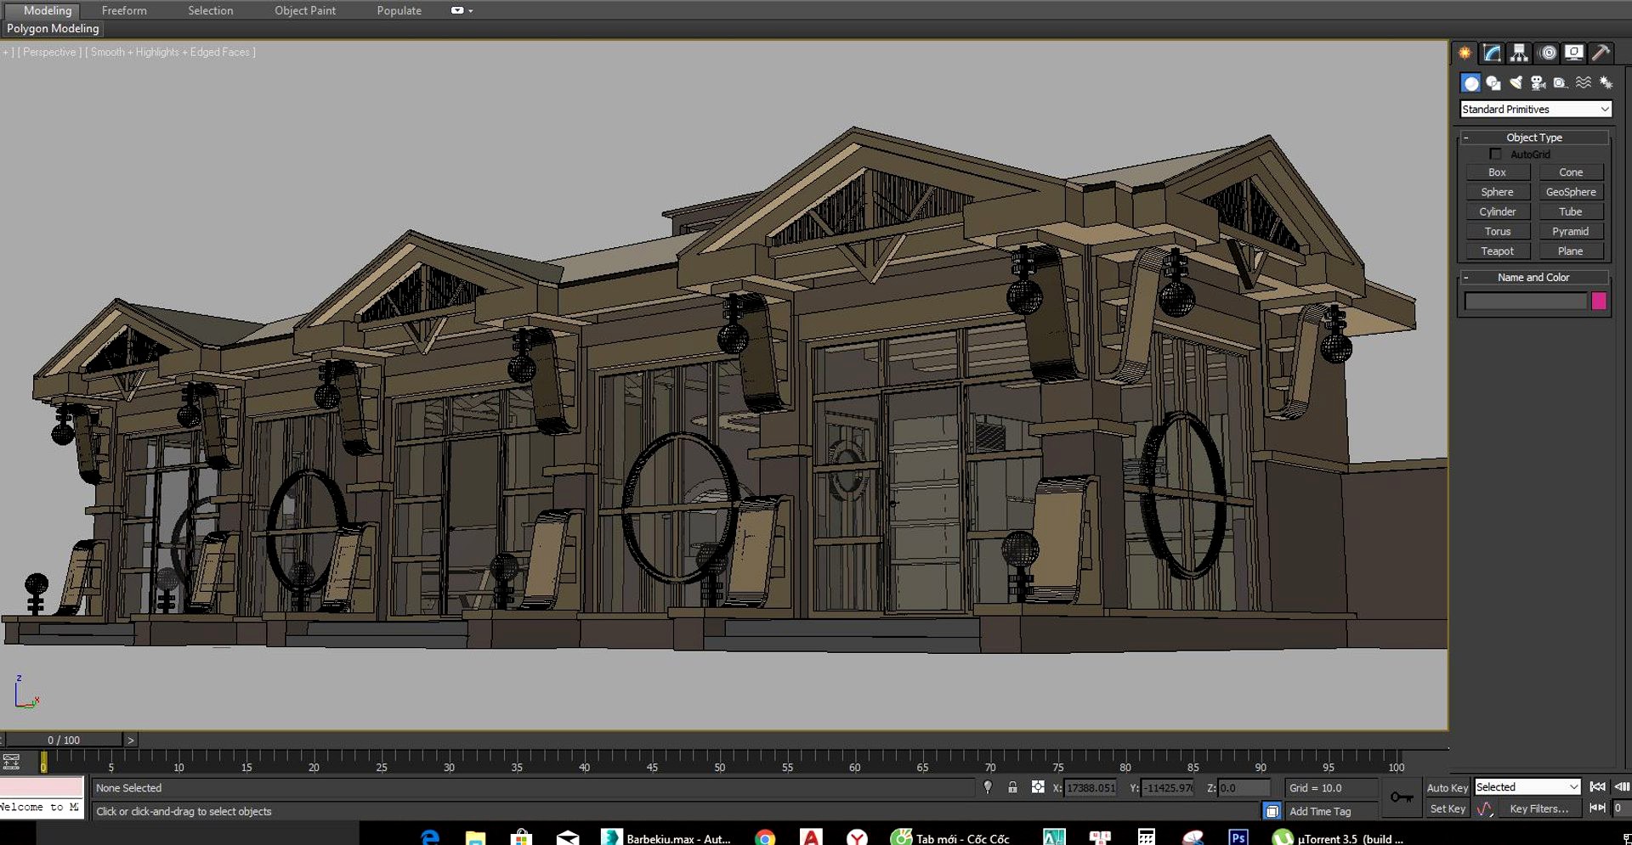Enable the AutoGrid checkbox
Screen dimensions: 1632x845
(x=1496, y=154)
